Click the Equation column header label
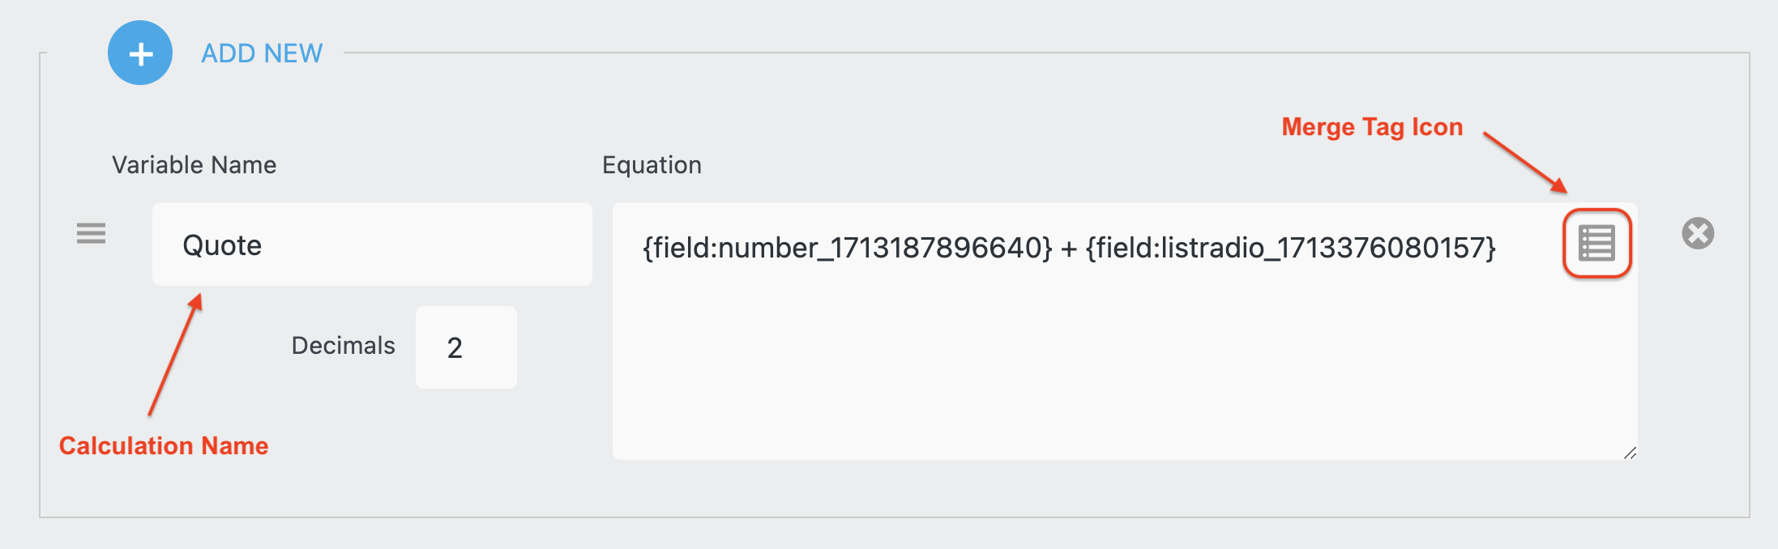Viewport: 1778px width, 549px height. [x=652, y=164]
